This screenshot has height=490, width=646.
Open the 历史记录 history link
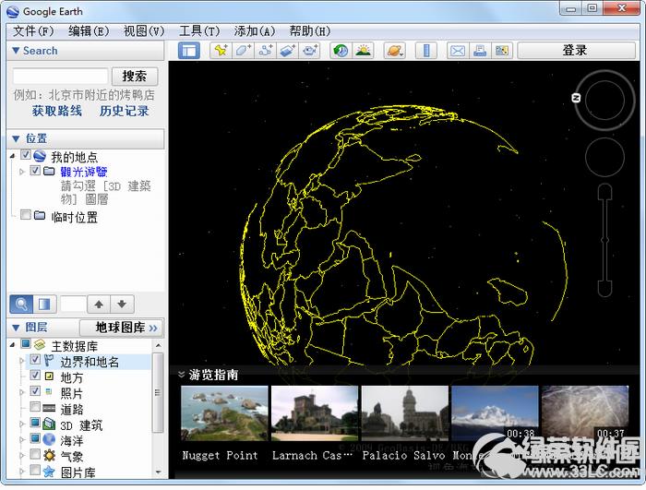[x=124, y=111]
